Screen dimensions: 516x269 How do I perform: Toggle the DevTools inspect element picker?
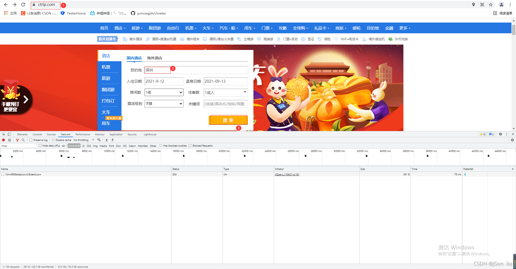[x=3, y=134]
